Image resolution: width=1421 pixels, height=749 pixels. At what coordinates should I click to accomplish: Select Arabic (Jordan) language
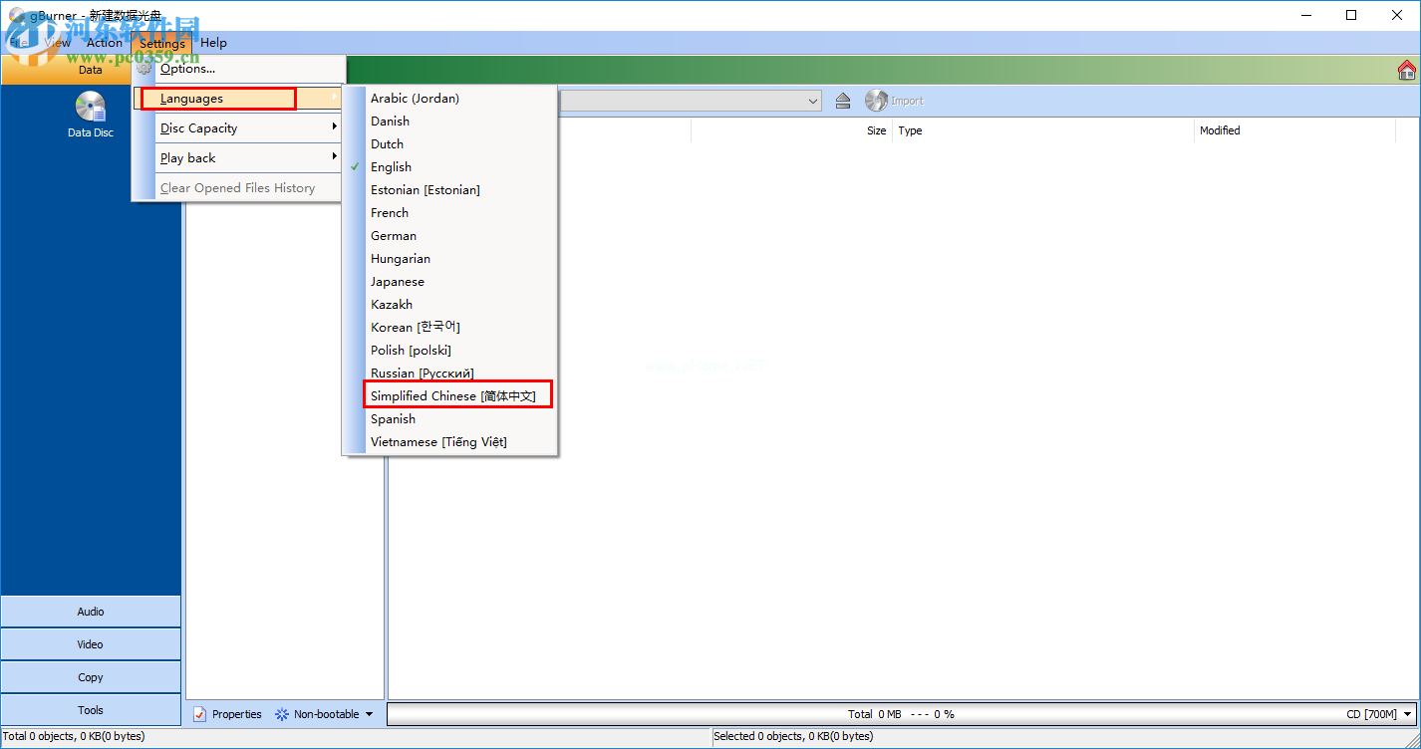[x=450, y=99]
